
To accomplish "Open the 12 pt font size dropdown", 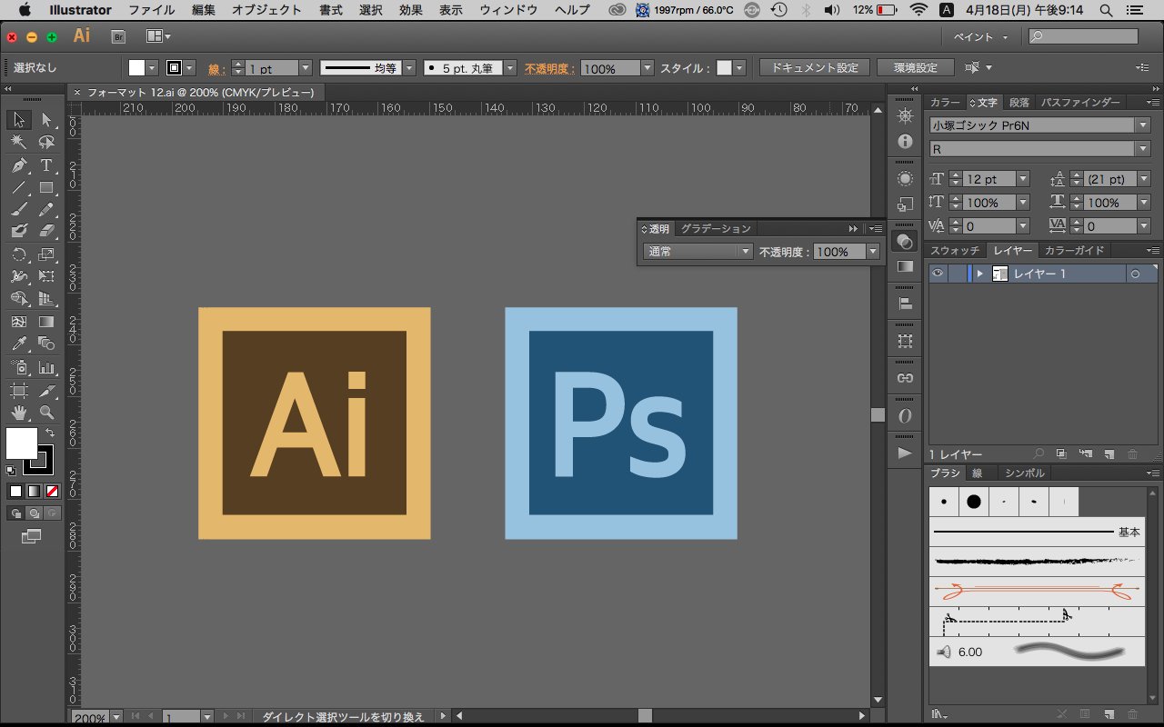I will [x=1023, y=180].
